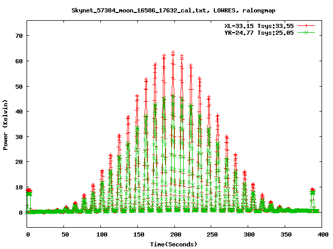The height and width of the screenshot is (249, 333).
Task: Click y-axis tick label 30
Action: click(19, 137)
